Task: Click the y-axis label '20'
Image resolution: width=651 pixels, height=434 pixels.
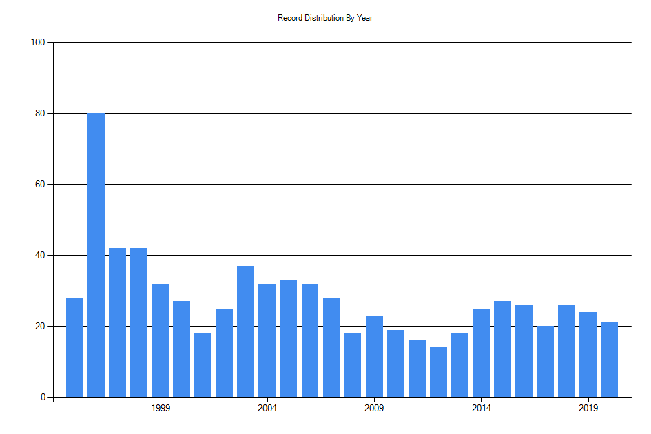Action: click(x=40, y=327)
